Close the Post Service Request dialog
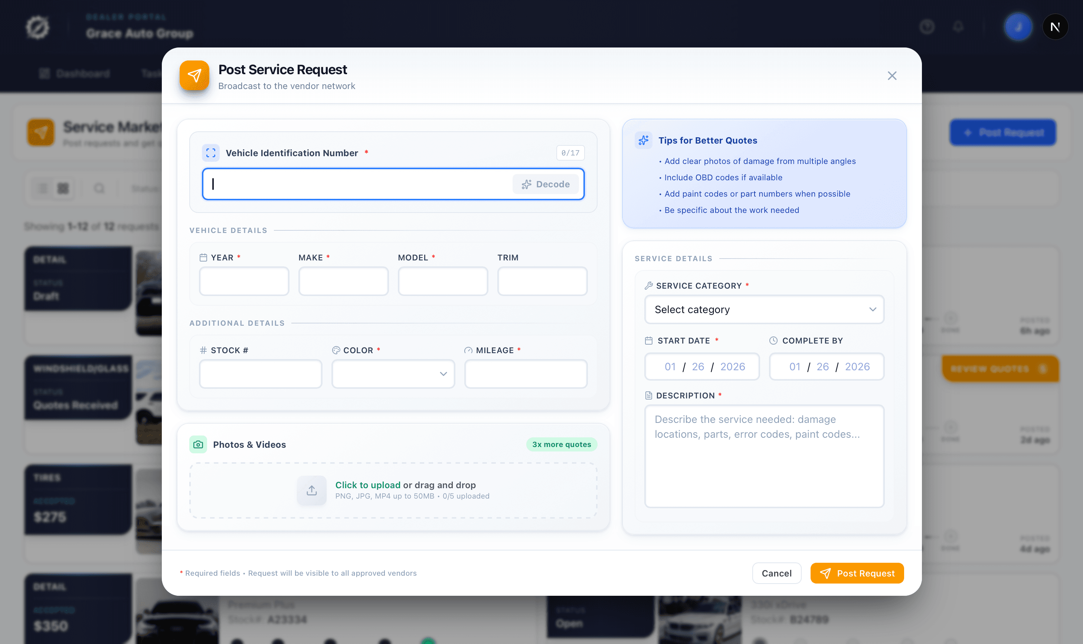Screen dimensions: 1083x644 coord(891,76)
